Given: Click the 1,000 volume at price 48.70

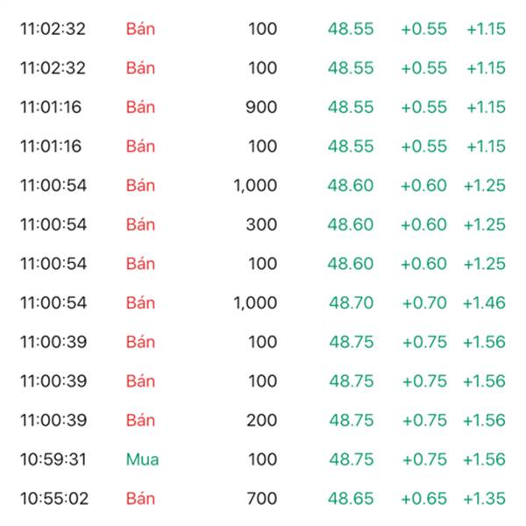Looking at the screenshot, I should [x=255, y=302].
